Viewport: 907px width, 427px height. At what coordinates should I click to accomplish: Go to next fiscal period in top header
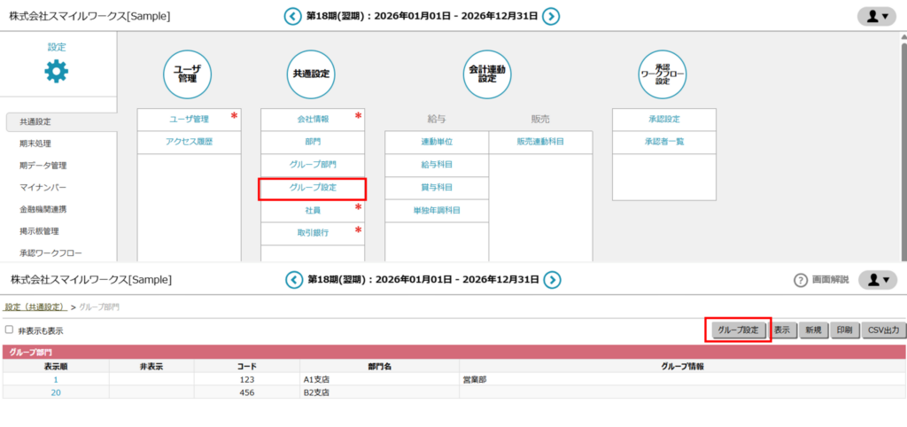[551, 16]
